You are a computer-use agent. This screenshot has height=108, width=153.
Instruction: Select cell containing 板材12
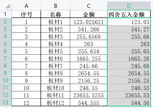tap(55, 102)
